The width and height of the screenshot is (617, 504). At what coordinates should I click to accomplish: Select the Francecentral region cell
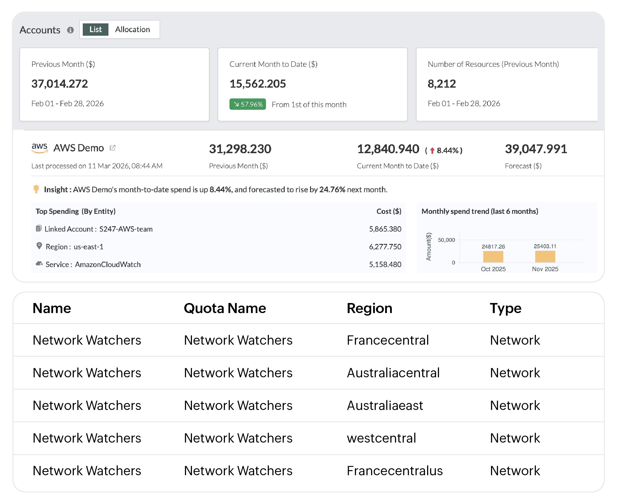click(x=388, y=340)
